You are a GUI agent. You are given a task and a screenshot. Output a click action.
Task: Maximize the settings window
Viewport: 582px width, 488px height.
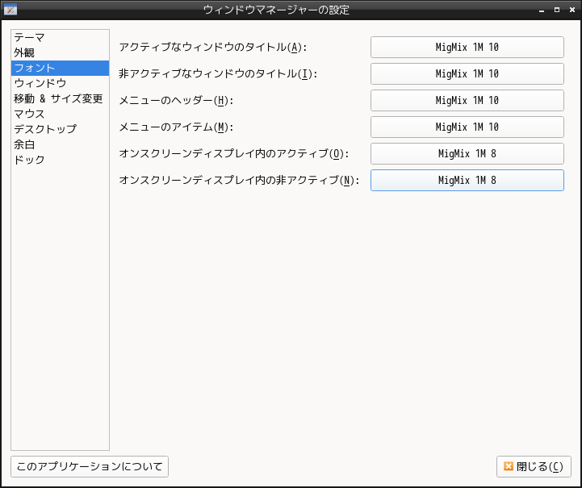tap(557, 10)
